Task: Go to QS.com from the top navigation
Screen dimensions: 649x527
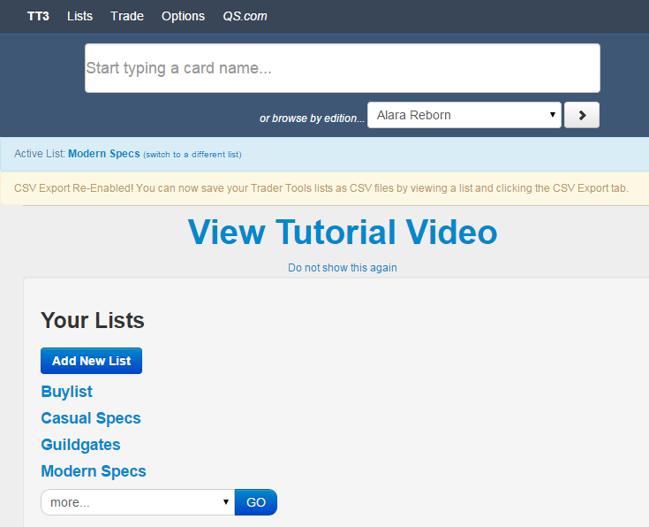Action: pos(245,16)
